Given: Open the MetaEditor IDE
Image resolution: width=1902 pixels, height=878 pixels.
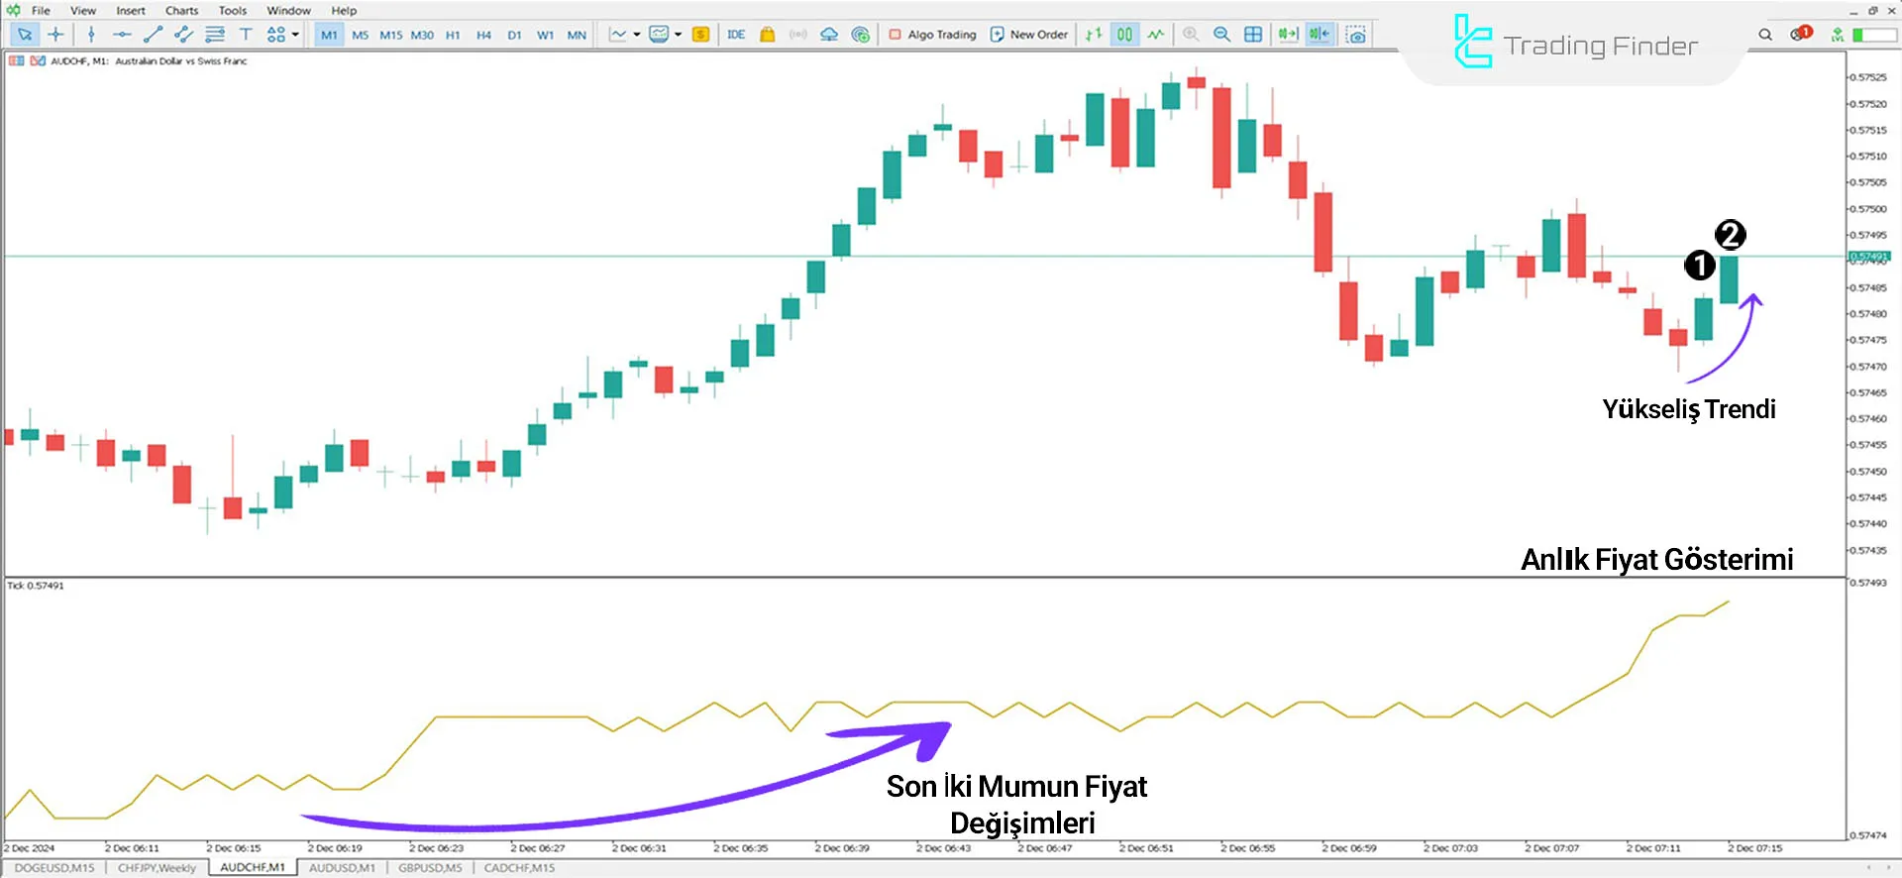Looking at the screenshot, I should coord(736,35).
